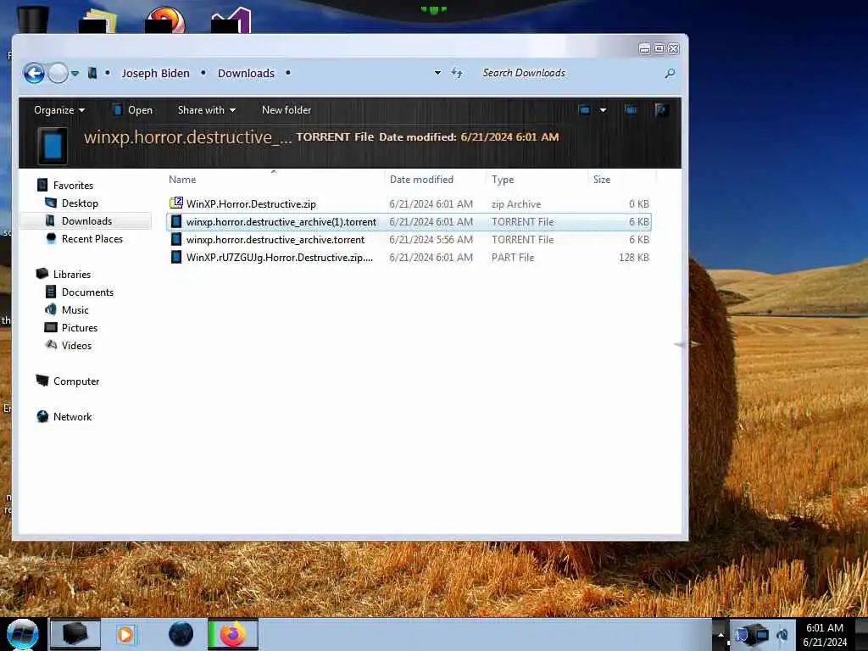Open the taskbar clock showing 6:01 AM
Viewport: 868px width, 651px height.
(825, 634)
